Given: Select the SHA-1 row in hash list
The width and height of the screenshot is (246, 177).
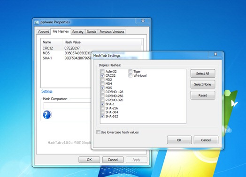Looking at the screenshot, I should pos(66,58).
